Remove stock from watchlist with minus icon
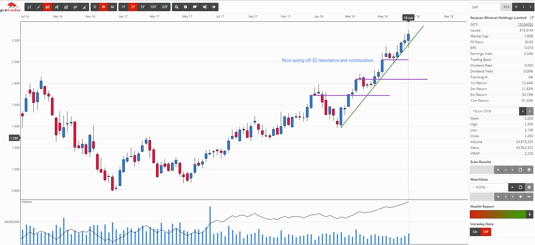The image size is (535, 245). pos(529,197)
